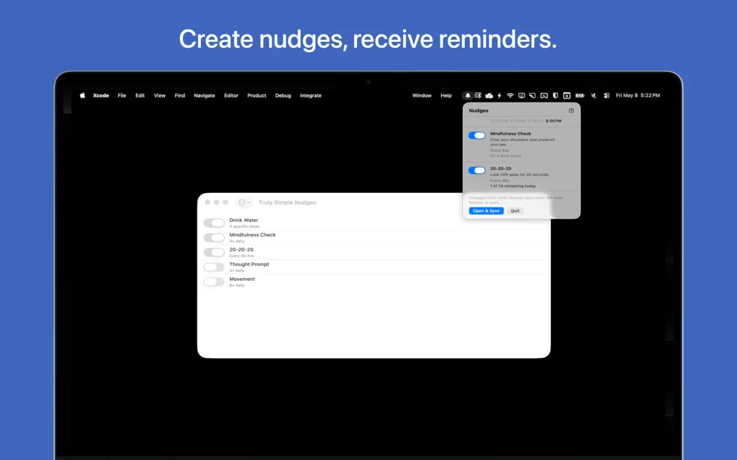This screenshot has width=737, height=460.
Task: Click the shield icon in the menu bar
Action: (556, 95)
